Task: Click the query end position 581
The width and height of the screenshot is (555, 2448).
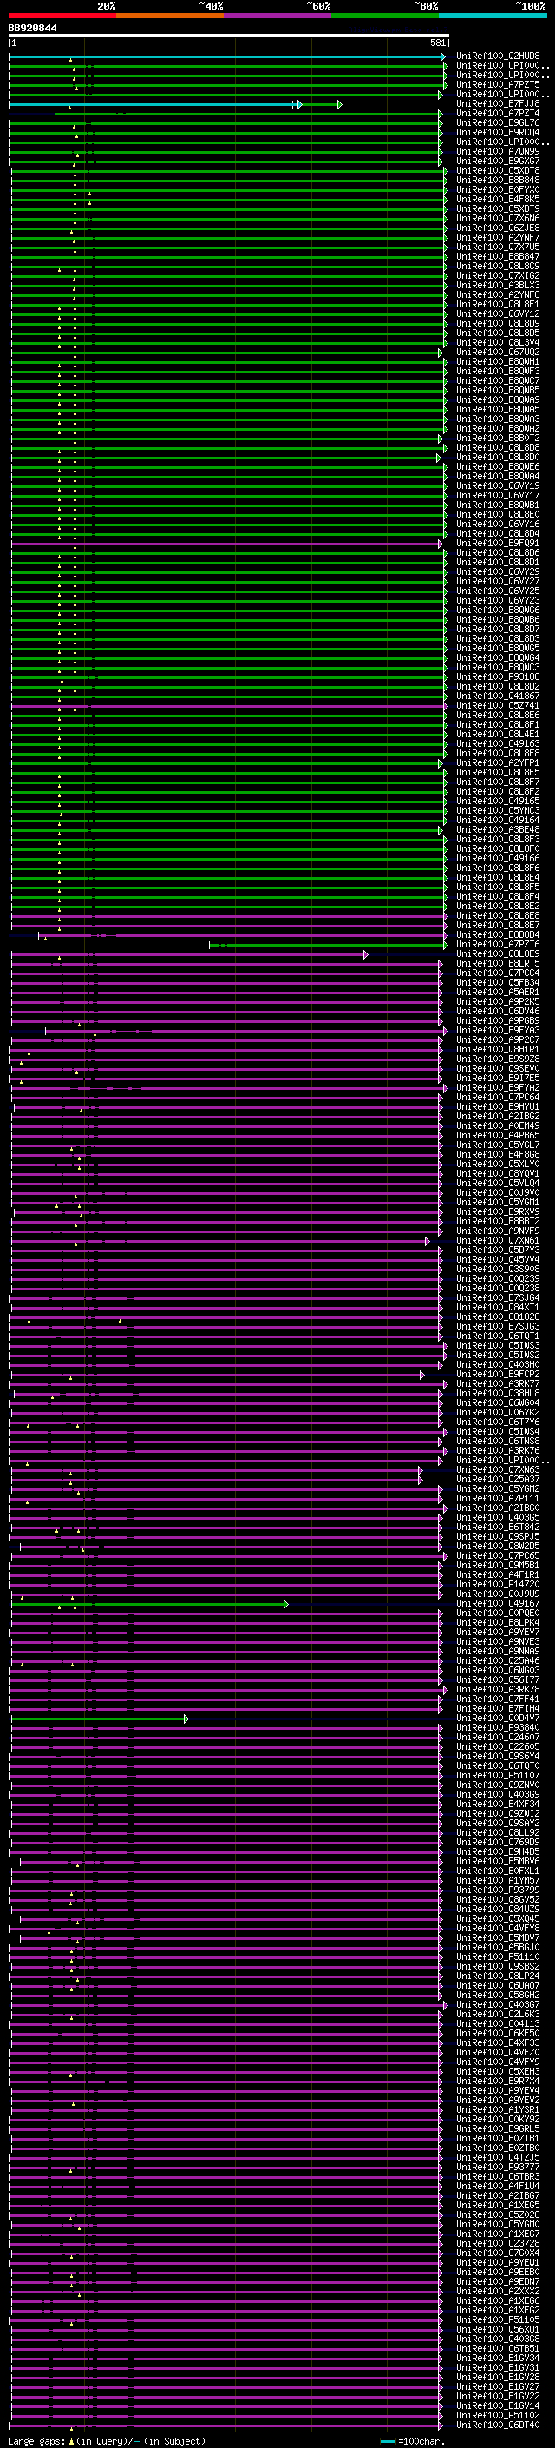Action: point(438,43)
